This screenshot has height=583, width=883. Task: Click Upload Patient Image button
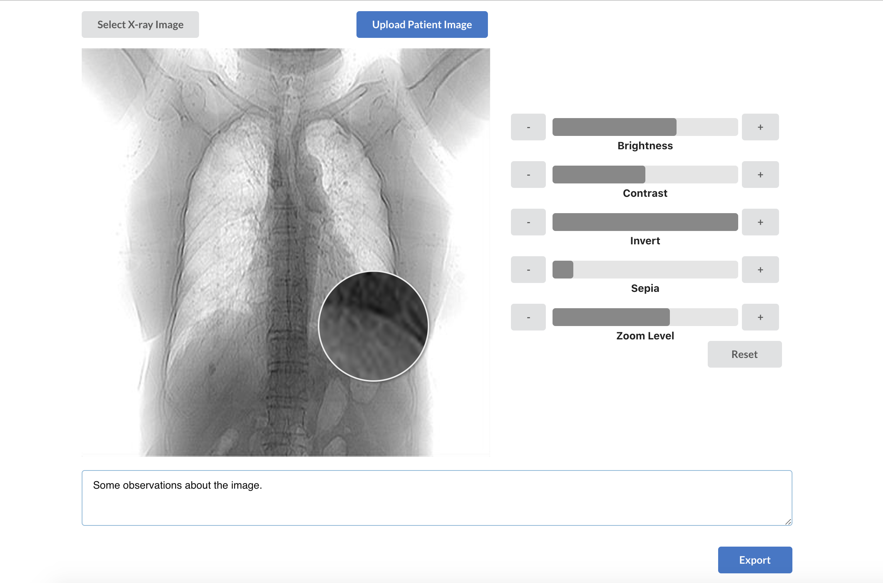click(421, 25)
